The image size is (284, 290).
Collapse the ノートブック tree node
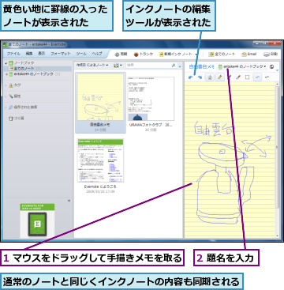(6, 63)
